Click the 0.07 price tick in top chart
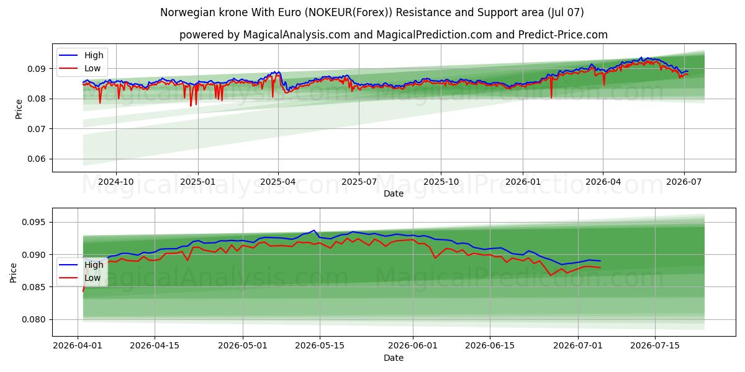 coord(37,129)
